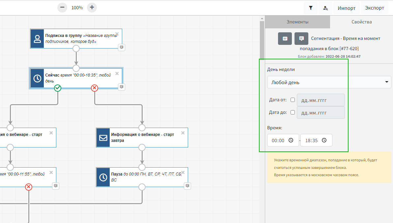Click red failure connector on 'Сейчас' block
Screen dimensions: 393x223
[95, 88]
